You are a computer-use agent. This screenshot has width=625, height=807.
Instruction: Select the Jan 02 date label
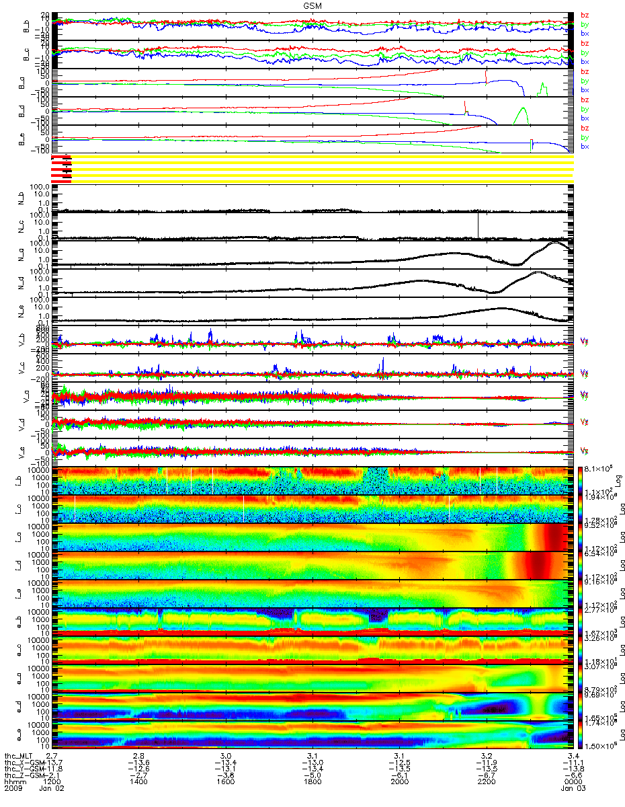[53, 790]
